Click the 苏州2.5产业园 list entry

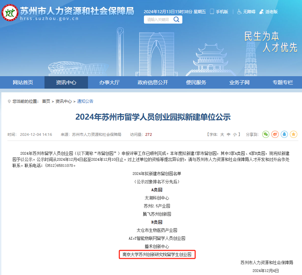(157, 206)
